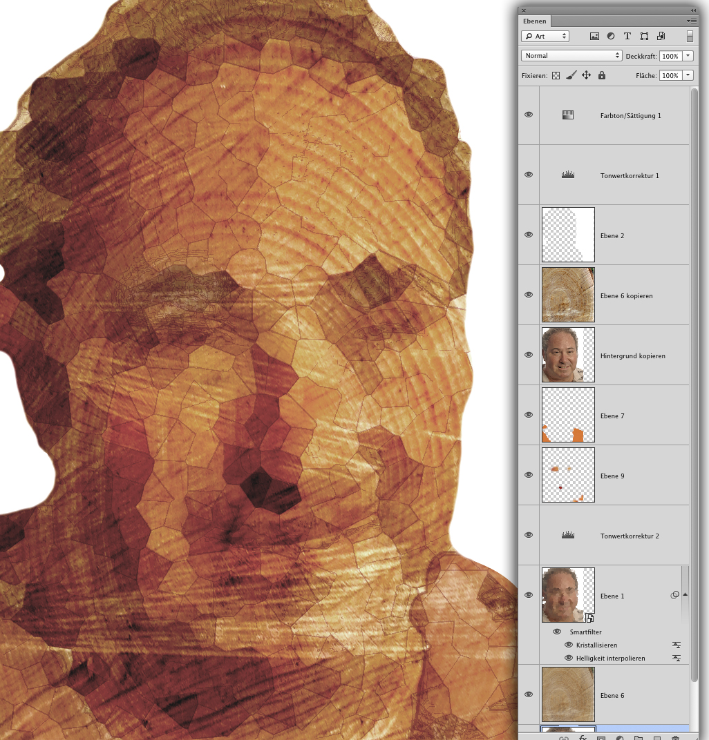Screen dimensions: 709x740
Task: Collapse panel with double-arrow icon
Action: coord(693,10)
